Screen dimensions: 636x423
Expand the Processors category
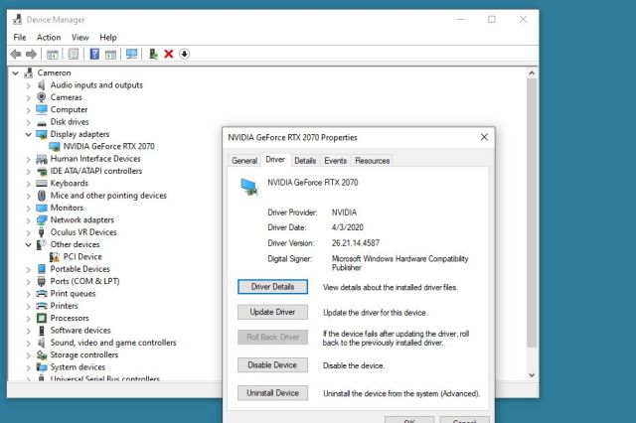tap(29, 319)
